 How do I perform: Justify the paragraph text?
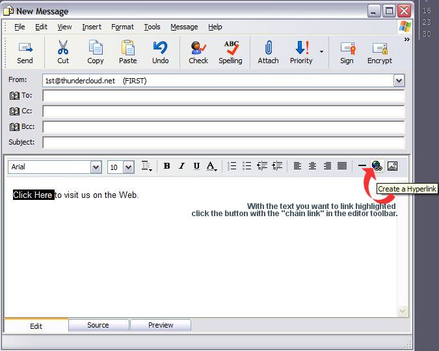click(x=342, y=166)
